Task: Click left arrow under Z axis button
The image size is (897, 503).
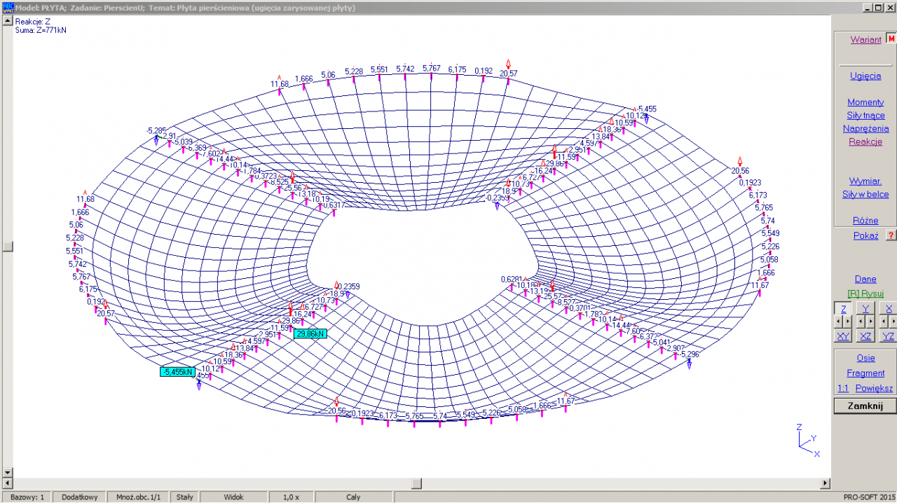Action: click(x=838, y=322)
